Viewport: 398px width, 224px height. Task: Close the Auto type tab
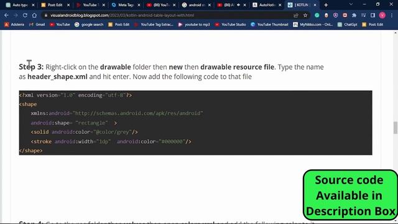point(33,5)
